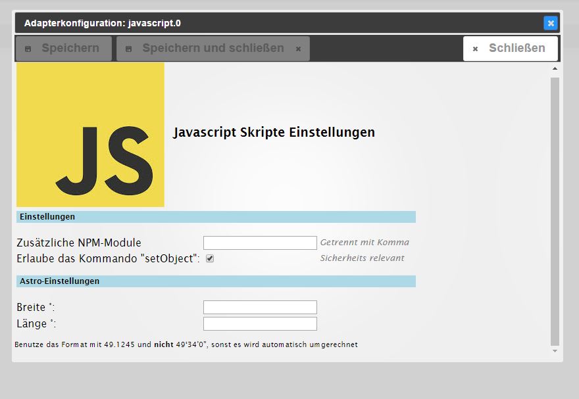579x399 pixels.
Task: Toggle the setObject permission checkbox
Action: click(210, 258)
